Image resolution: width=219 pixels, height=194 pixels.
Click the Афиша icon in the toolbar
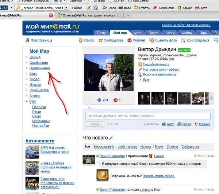(180, 8)
